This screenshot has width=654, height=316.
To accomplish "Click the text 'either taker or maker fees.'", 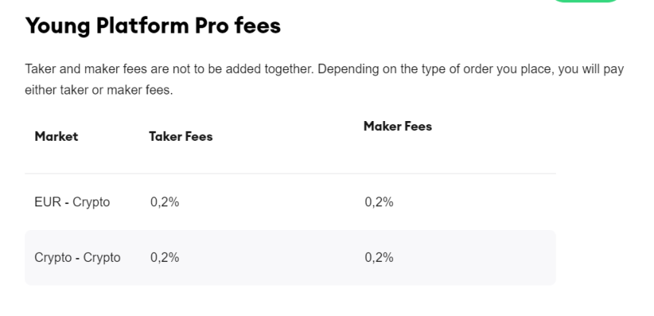I will pos(99,91).
